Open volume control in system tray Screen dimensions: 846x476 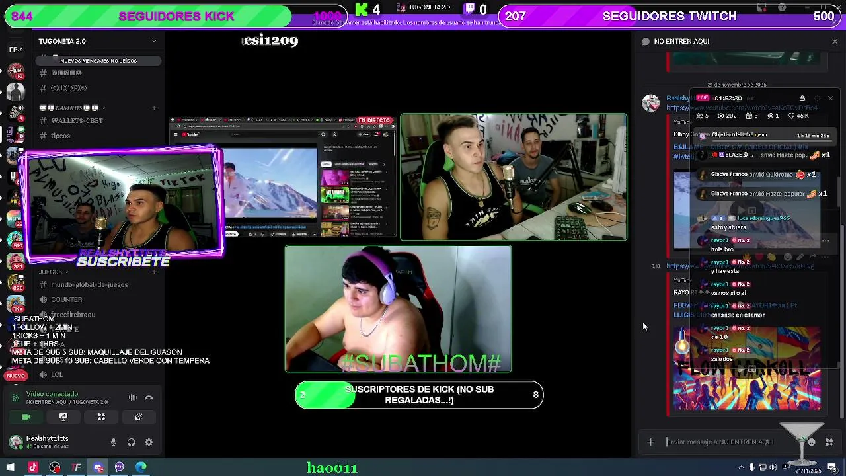[x=773, y=467]
